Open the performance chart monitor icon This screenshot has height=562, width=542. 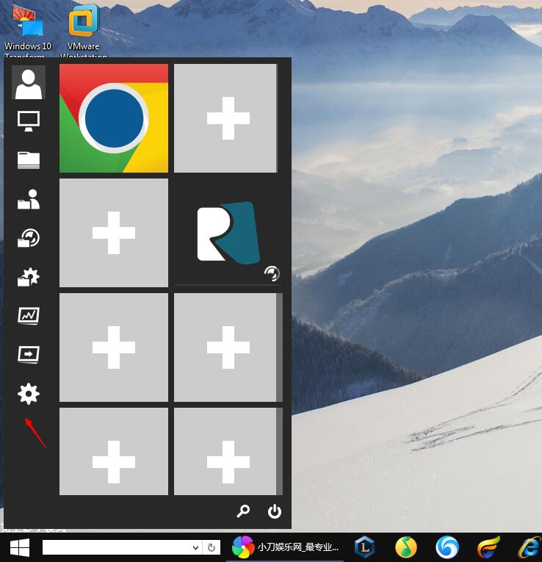click(x=29, y=316)
